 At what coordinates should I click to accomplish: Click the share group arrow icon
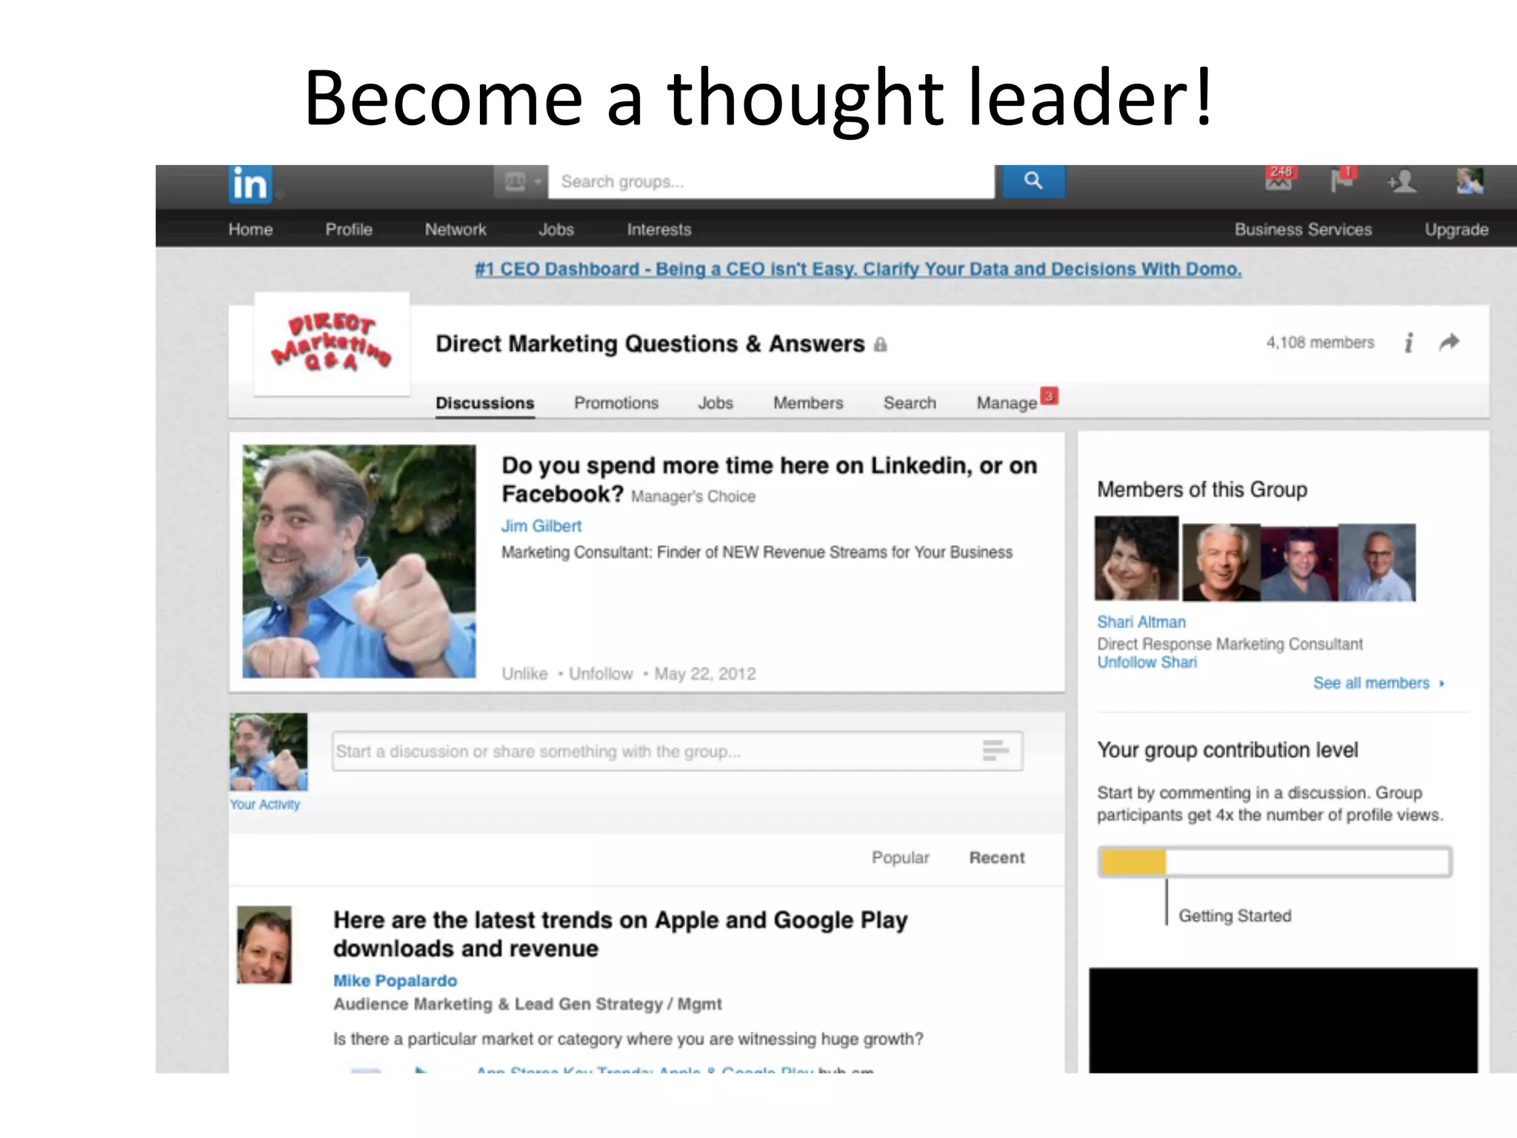click(x=1450, y=342)
